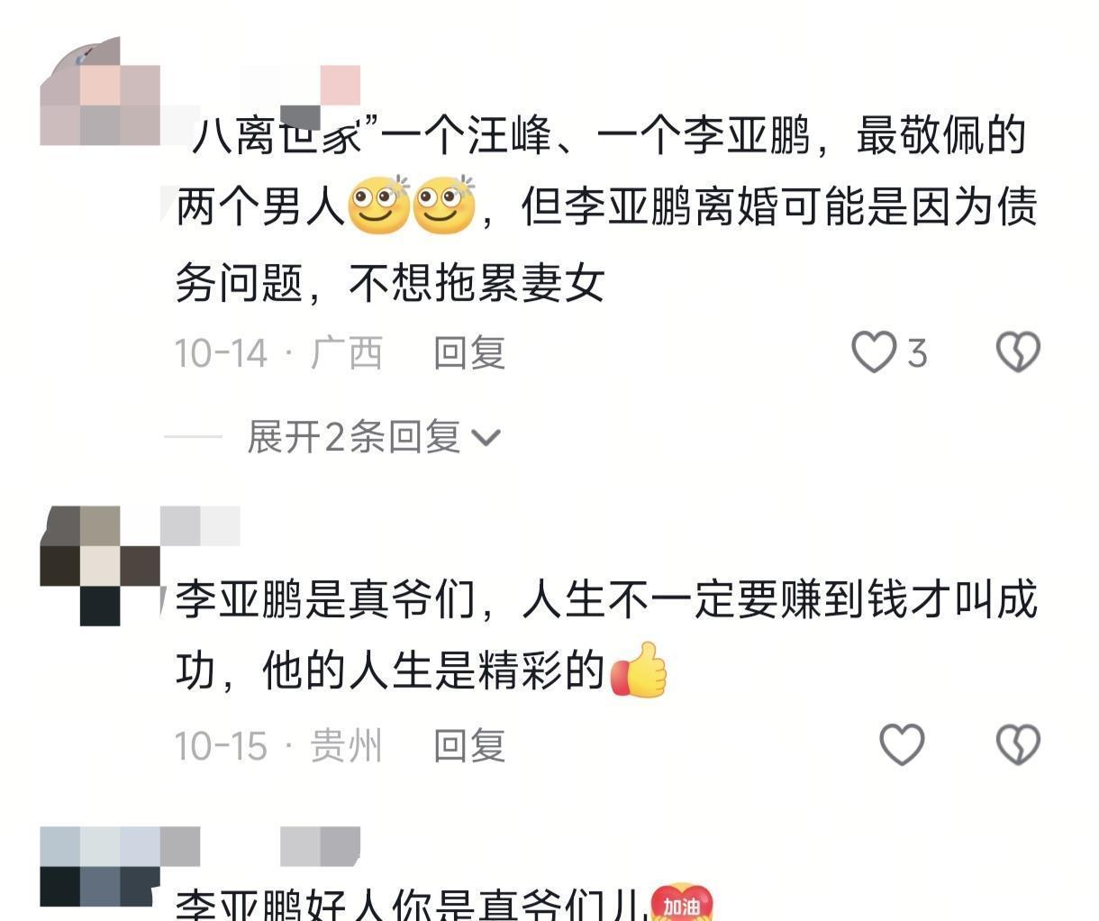Reply to the 10-14 广西 comment
This screenshot has height=921, width=1099.
[x=469, y=352]
